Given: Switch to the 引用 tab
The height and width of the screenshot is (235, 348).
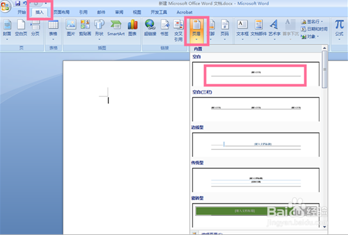Looking at the screenshot, I should tap(83, 12).
